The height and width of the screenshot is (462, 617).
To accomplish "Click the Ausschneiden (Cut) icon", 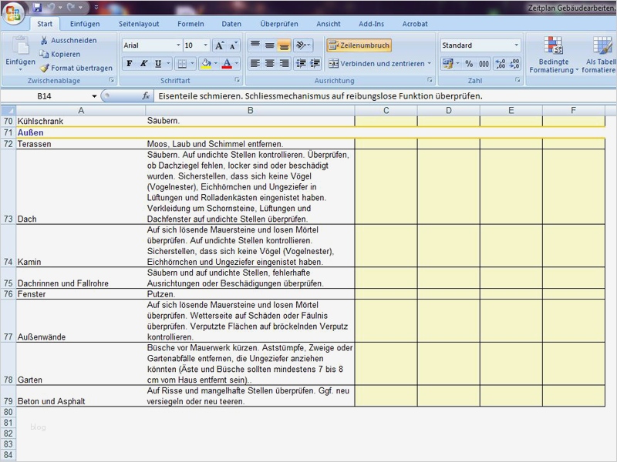I will (x=44, y=40).
